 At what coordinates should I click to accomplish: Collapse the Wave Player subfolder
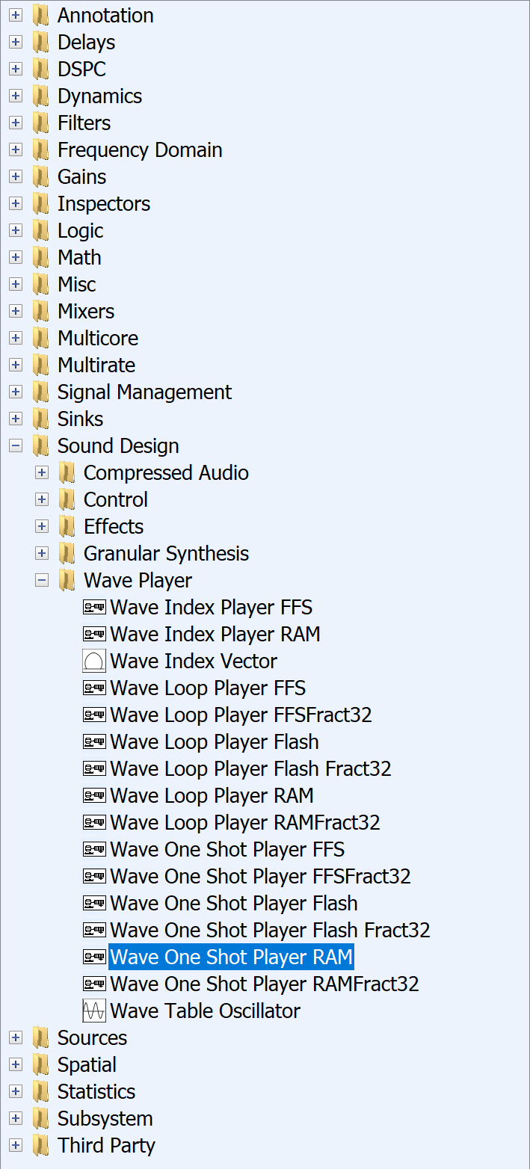[x=42, y=581]
